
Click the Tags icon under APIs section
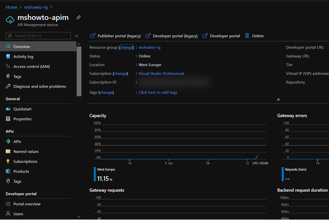pyautogui.click(x=8, y=181)
